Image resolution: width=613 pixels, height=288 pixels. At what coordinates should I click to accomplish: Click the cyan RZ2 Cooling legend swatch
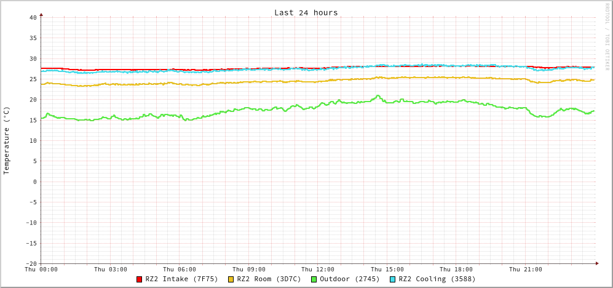point(393,279)
